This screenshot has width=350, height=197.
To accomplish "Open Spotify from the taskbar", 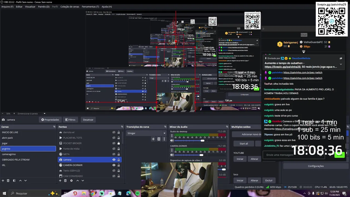I will (138, 193).
